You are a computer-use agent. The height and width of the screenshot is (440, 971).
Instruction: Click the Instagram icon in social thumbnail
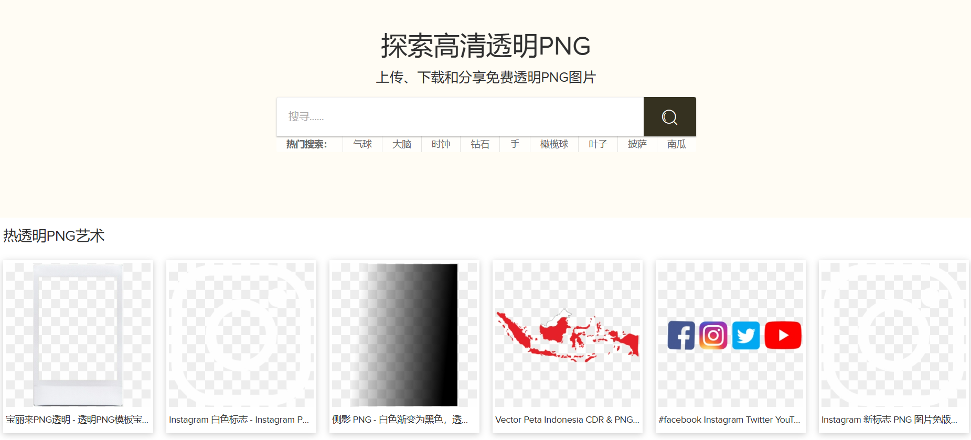coord(713,336)
